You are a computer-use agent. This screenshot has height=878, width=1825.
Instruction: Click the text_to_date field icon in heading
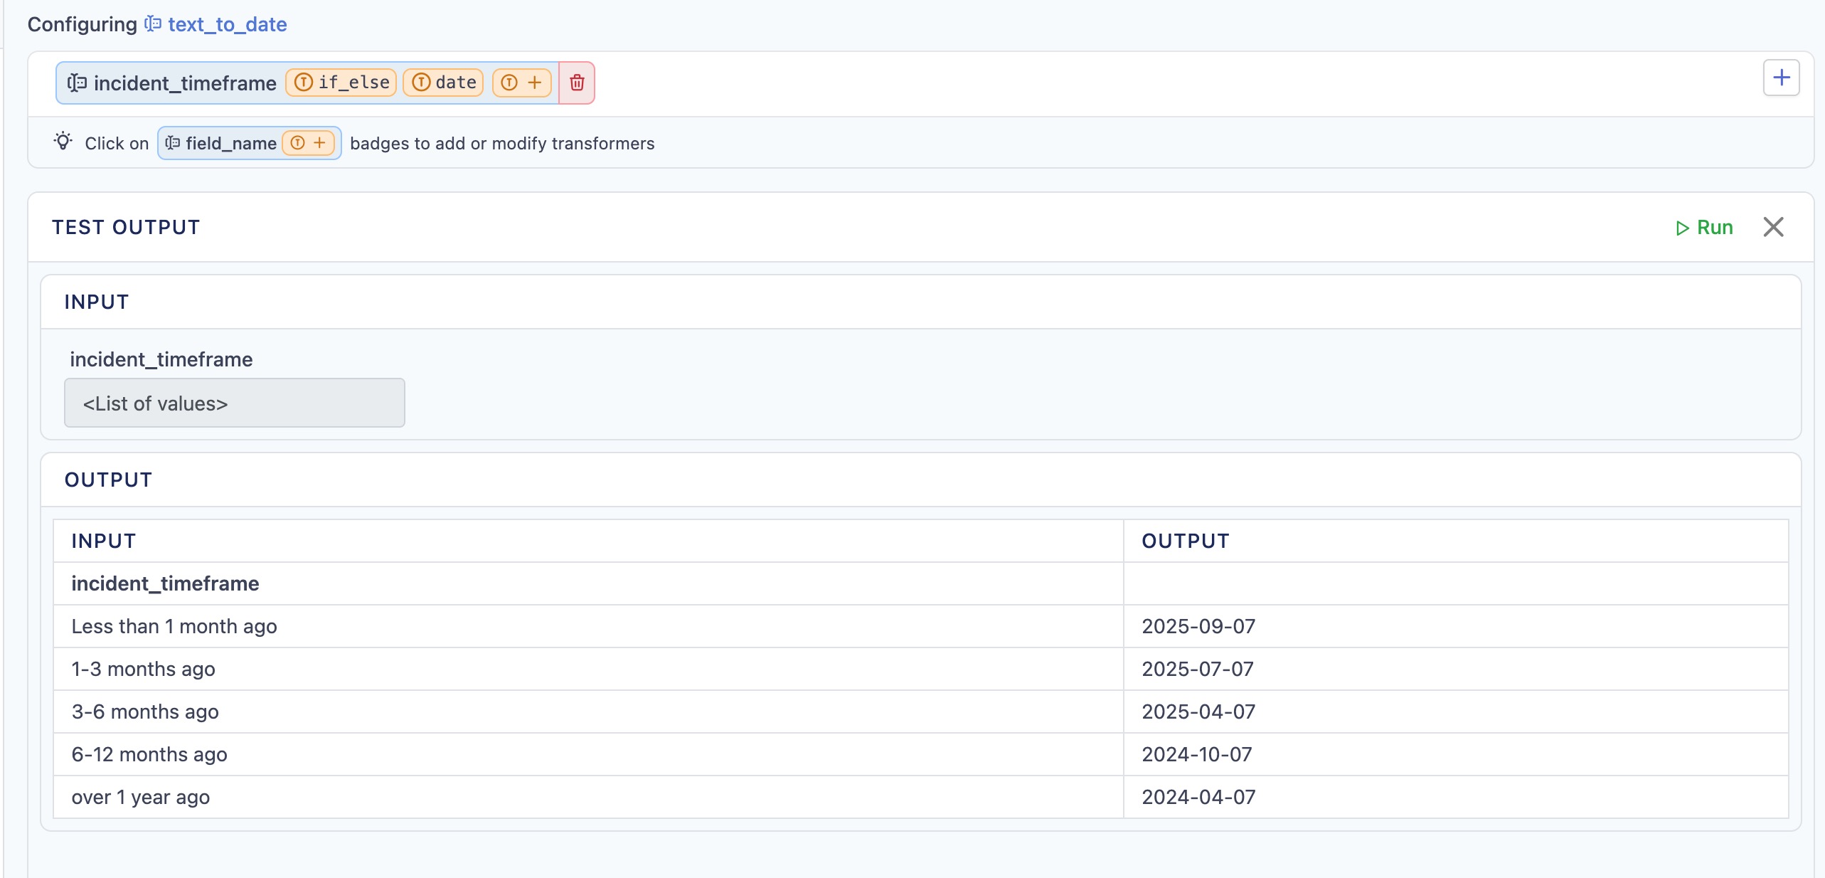click(153, 24)
